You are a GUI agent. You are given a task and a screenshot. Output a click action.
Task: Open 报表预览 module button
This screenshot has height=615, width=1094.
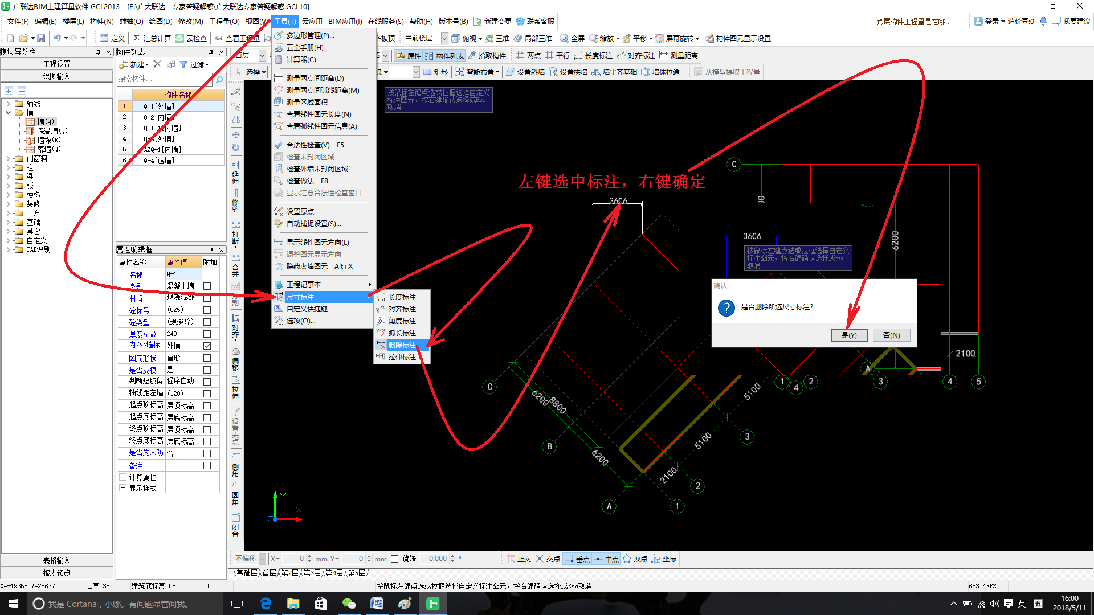pos(56,573)
